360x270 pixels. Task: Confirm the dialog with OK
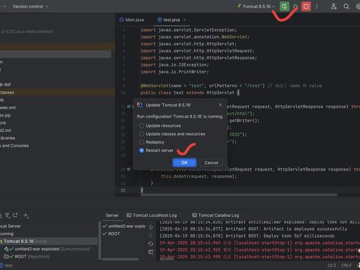click(184, 162)
